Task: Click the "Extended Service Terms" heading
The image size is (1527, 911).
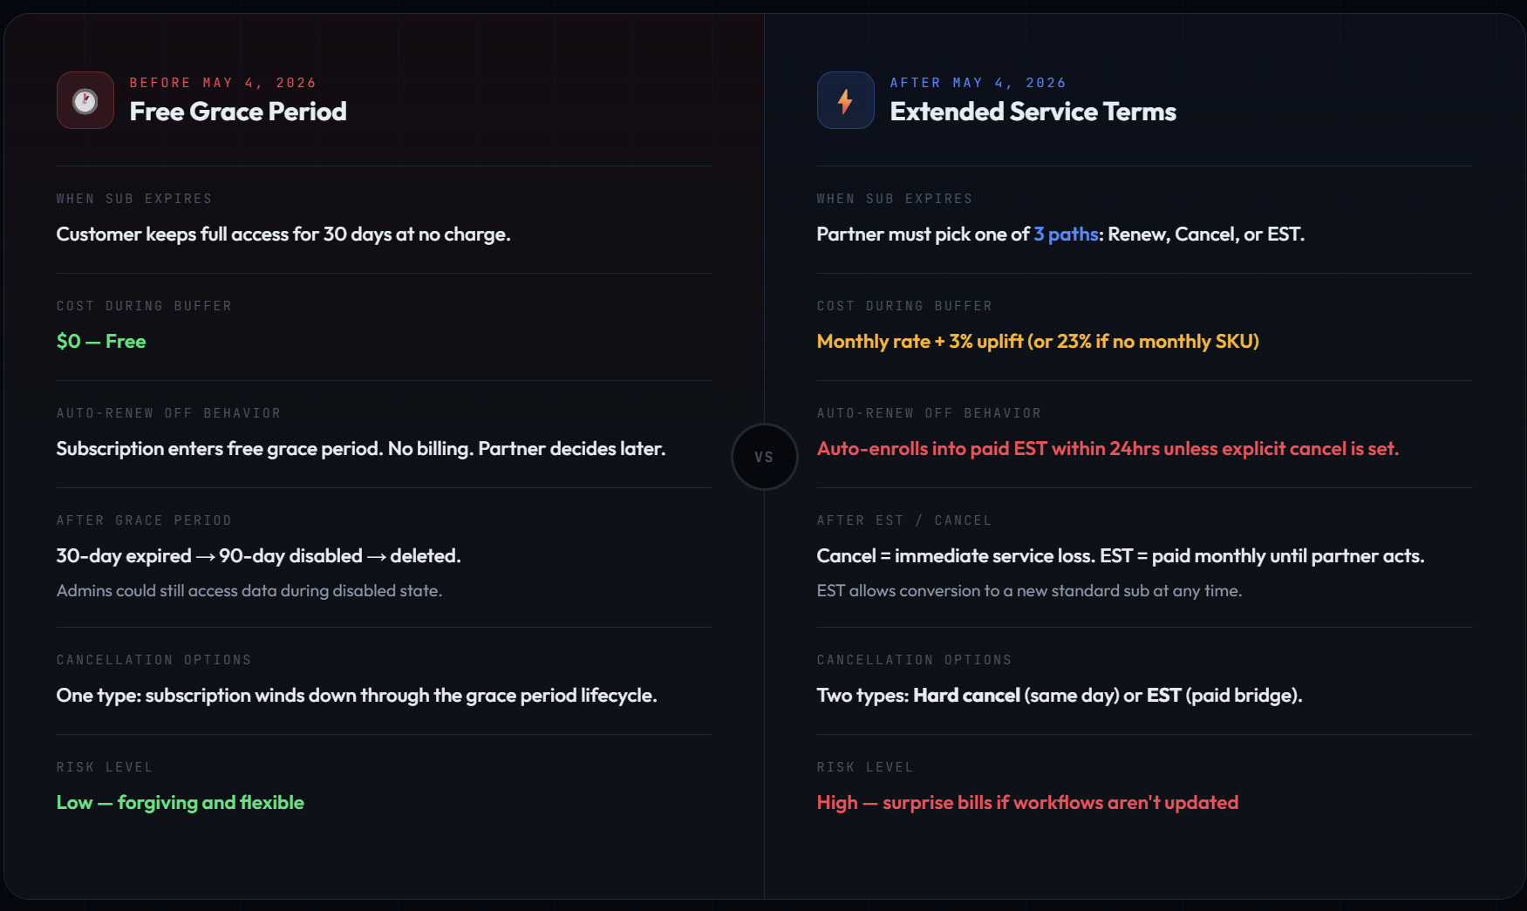Action: click(1033, 112)
